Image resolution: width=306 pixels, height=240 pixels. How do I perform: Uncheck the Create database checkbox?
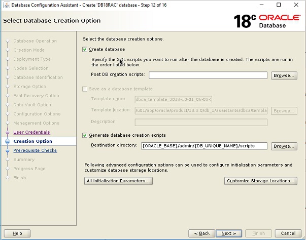tap(85, 50)
